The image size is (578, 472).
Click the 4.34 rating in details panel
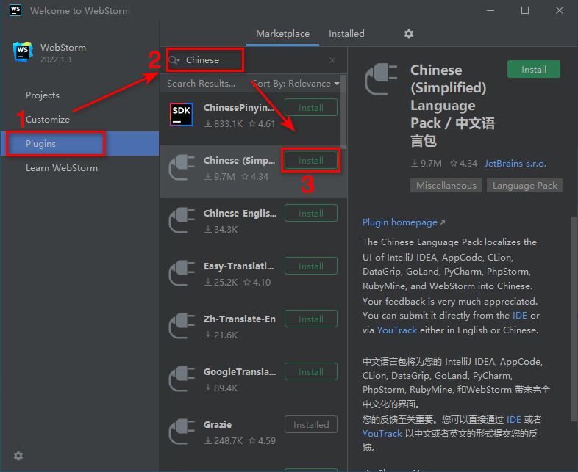pyautogui.click(x=464, y=164)
